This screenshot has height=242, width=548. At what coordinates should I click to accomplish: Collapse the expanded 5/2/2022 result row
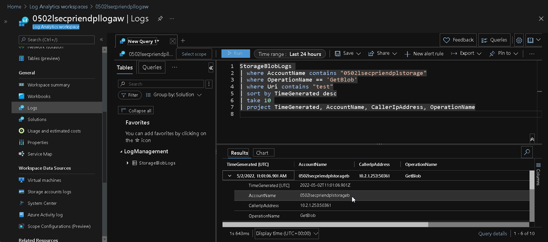pyautogui.click(x=230, y=176)
